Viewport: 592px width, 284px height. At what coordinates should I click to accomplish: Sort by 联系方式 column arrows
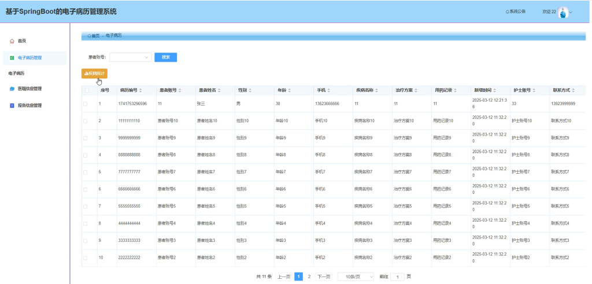pyautogui.click(x=573, y=91)
